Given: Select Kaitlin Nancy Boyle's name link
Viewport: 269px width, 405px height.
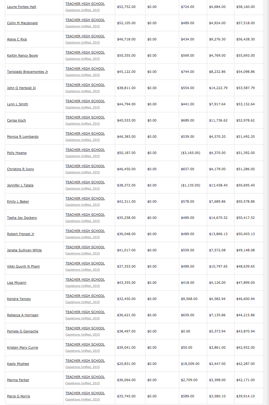Looking at the screenshot, I should (23, 55).
